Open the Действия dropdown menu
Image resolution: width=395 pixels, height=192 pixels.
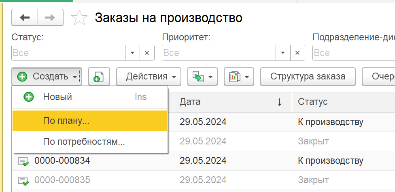(149, 76)
